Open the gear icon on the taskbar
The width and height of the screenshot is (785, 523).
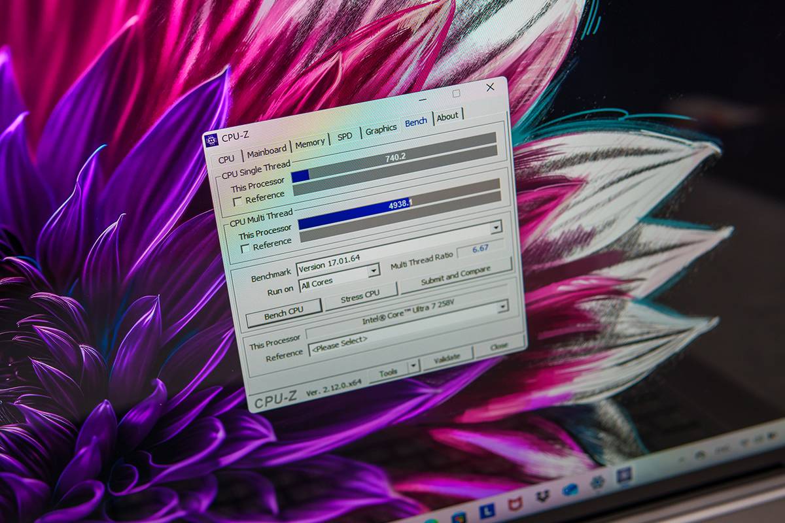[x=597, y=483]
